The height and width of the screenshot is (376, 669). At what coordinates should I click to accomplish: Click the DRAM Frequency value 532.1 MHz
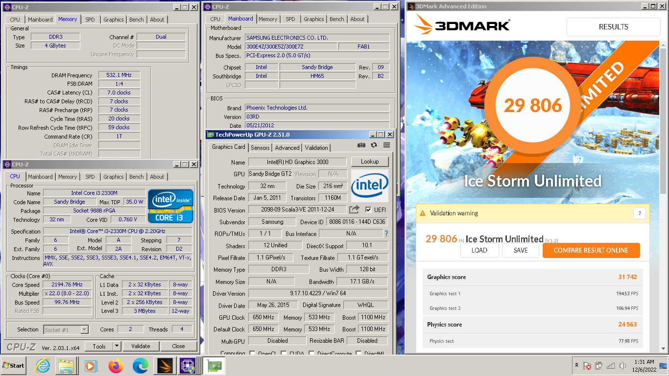pyautogui.click(x=119, y=75)
